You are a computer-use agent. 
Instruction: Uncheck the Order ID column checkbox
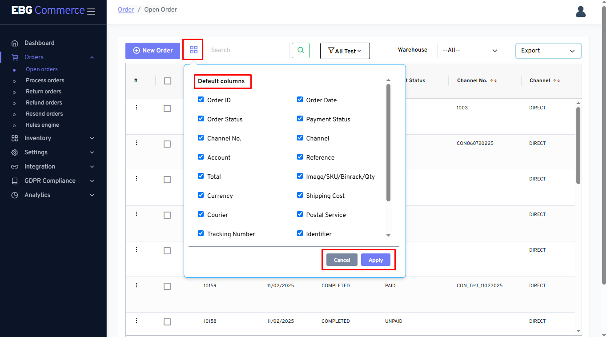click(x=201, y=100)
